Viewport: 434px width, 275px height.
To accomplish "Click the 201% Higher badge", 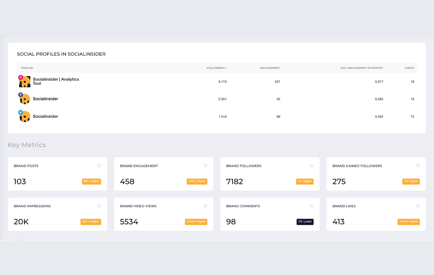I will [x=91, y=222].
